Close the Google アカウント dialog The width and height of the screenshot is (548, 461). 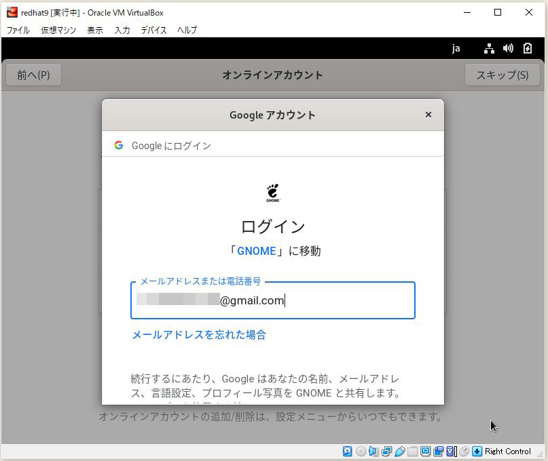click(x=428, y=115)
